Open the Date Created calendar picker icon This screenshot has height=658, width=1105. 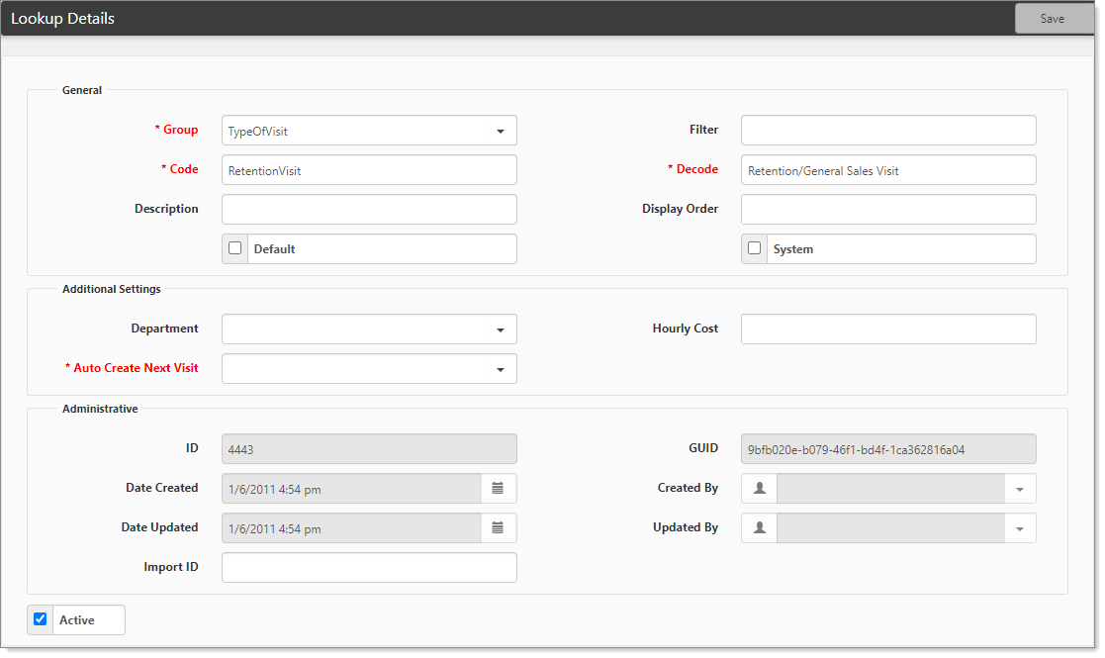[498, 488]
